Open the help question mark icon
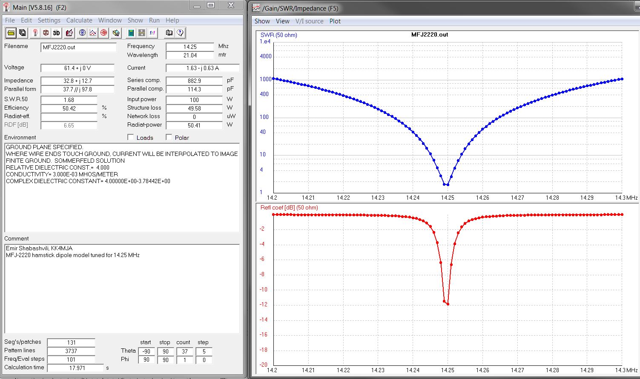Viewport: 640px width, 379px height. (x=179, y=33)
